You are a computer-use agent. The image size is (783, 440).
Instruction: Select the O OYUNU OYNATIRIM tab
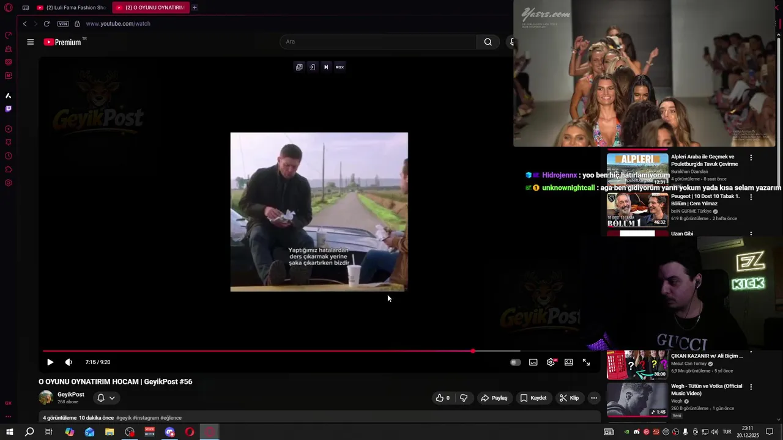point(150,7)
